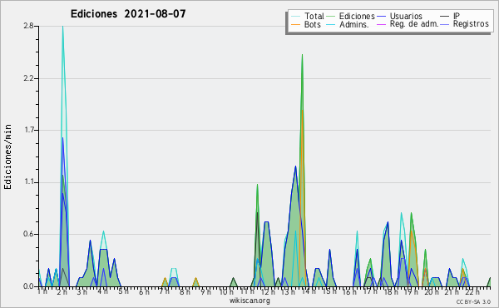Click the '20 h' x-axis label
The height and width of the screenshot is (308, 499).
[432, 291]
